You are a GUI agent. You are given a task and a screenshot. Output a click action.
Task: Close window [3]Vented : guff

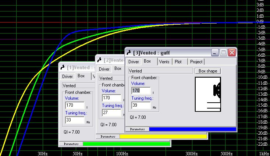[232, 52]
